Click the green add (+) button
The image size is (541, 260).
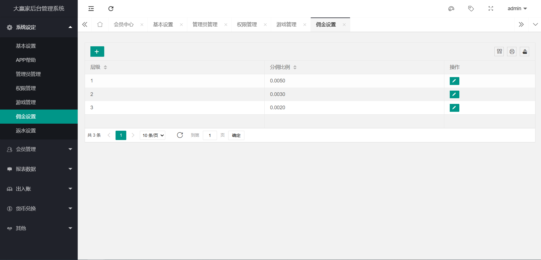(x=97, y=52)
